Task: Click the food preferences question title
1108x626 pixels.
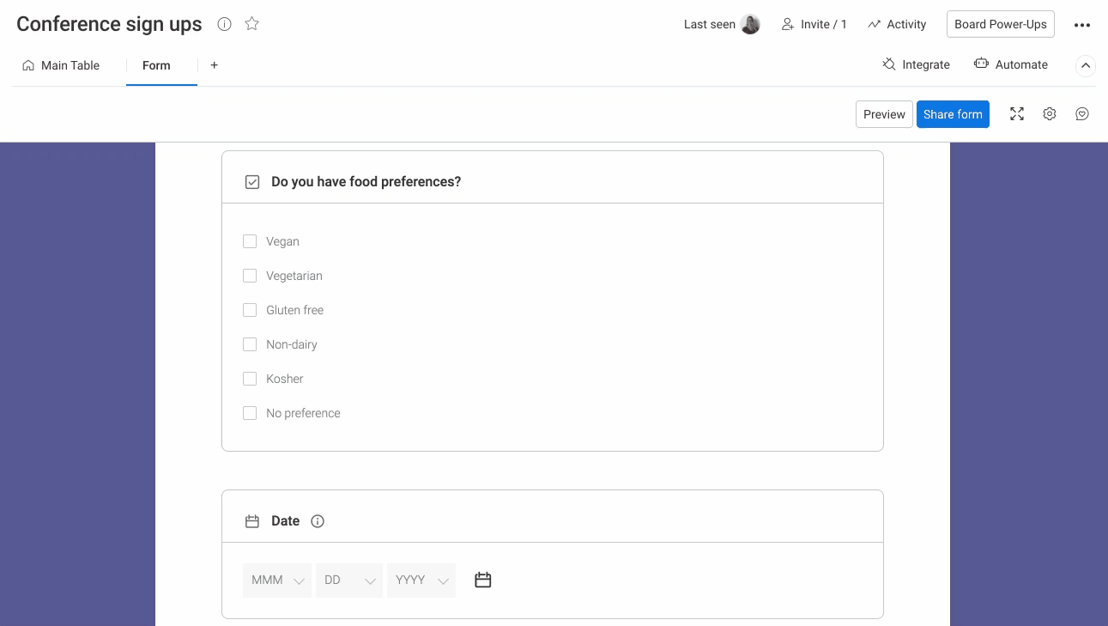Action: coord(366,182)
